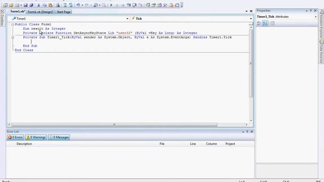Click the Step Out debug icon

pyautogui.click(x=141, y=5)
